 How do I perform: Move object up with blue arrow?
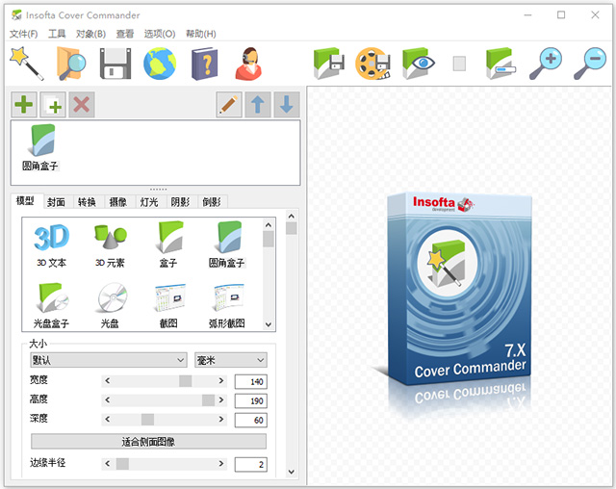[258, 105]
